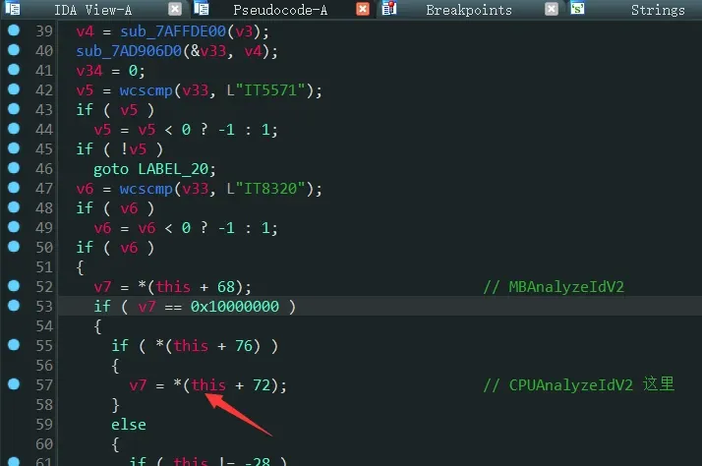
Task: Click line number 51
Action: [x=44, y=267]
